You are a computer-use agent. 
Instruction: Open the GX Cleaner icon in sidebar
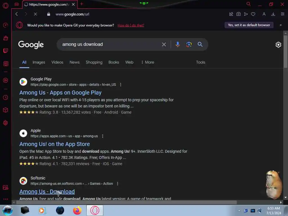pyautogui.click(x=6, y=38)
